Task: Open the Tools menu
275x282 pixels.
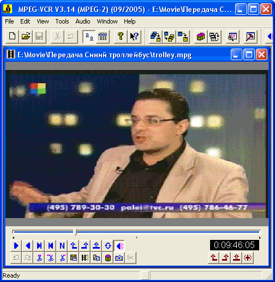Action: (x=62, y=21)
